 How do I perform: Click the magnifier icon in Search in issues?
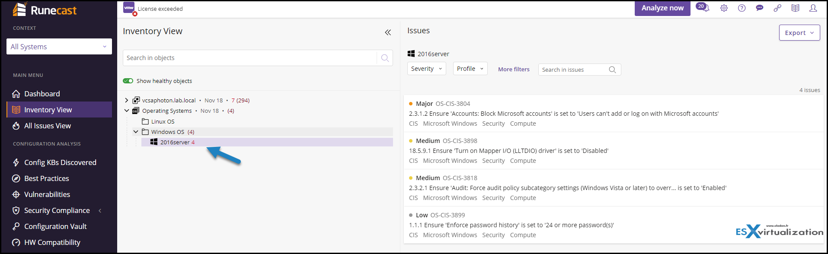[x=612, y=70]
